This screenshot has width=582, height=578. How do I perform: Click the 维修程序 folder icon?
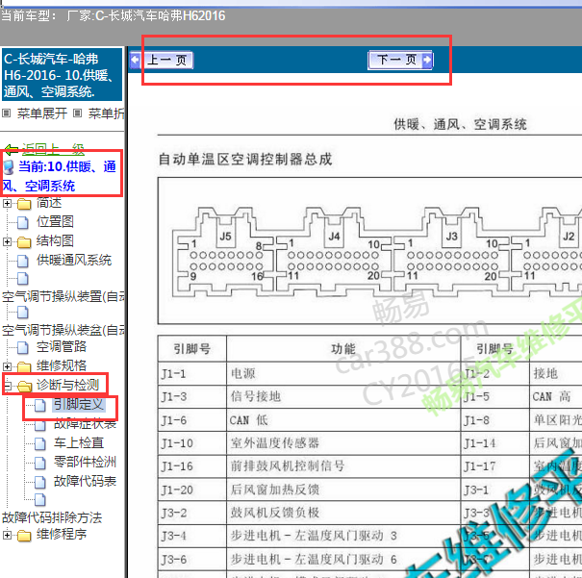coord(24,536)
